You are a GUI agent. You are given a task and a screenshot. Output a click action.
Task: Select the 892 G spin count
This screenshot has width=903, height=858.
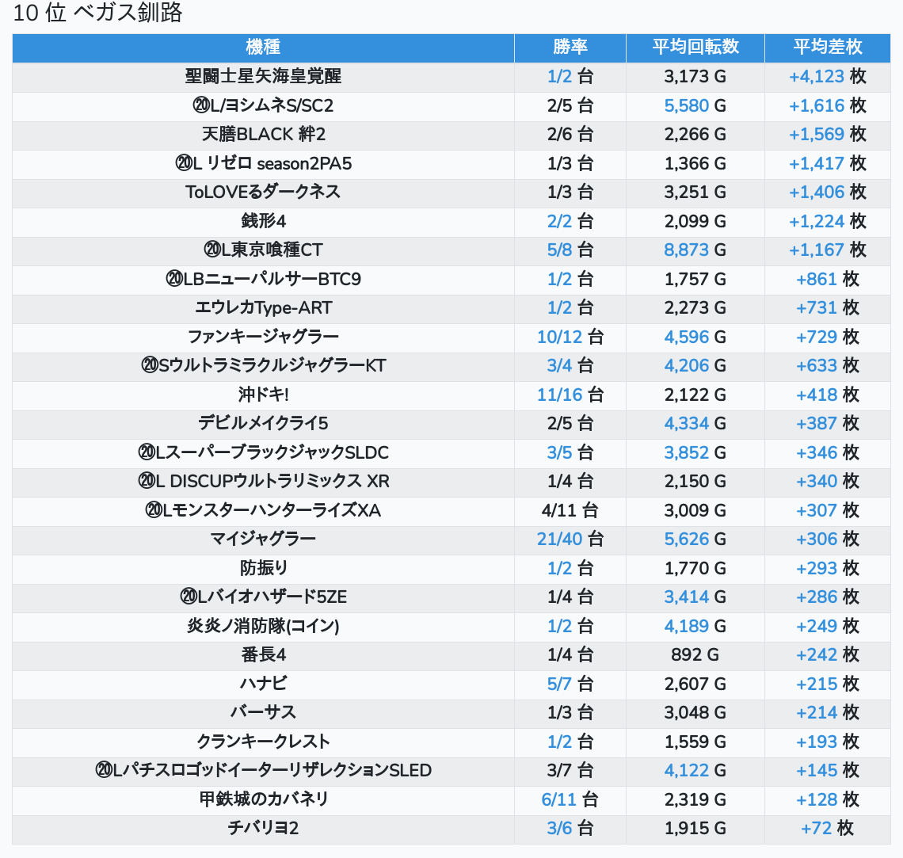[695, 655]
